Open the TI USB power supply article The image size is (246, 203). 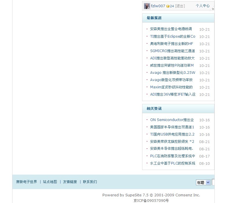pyautogui.click(x=172, y=134)
